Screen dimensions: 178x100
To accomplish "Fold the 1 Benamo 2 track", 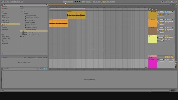I will 149,11.
